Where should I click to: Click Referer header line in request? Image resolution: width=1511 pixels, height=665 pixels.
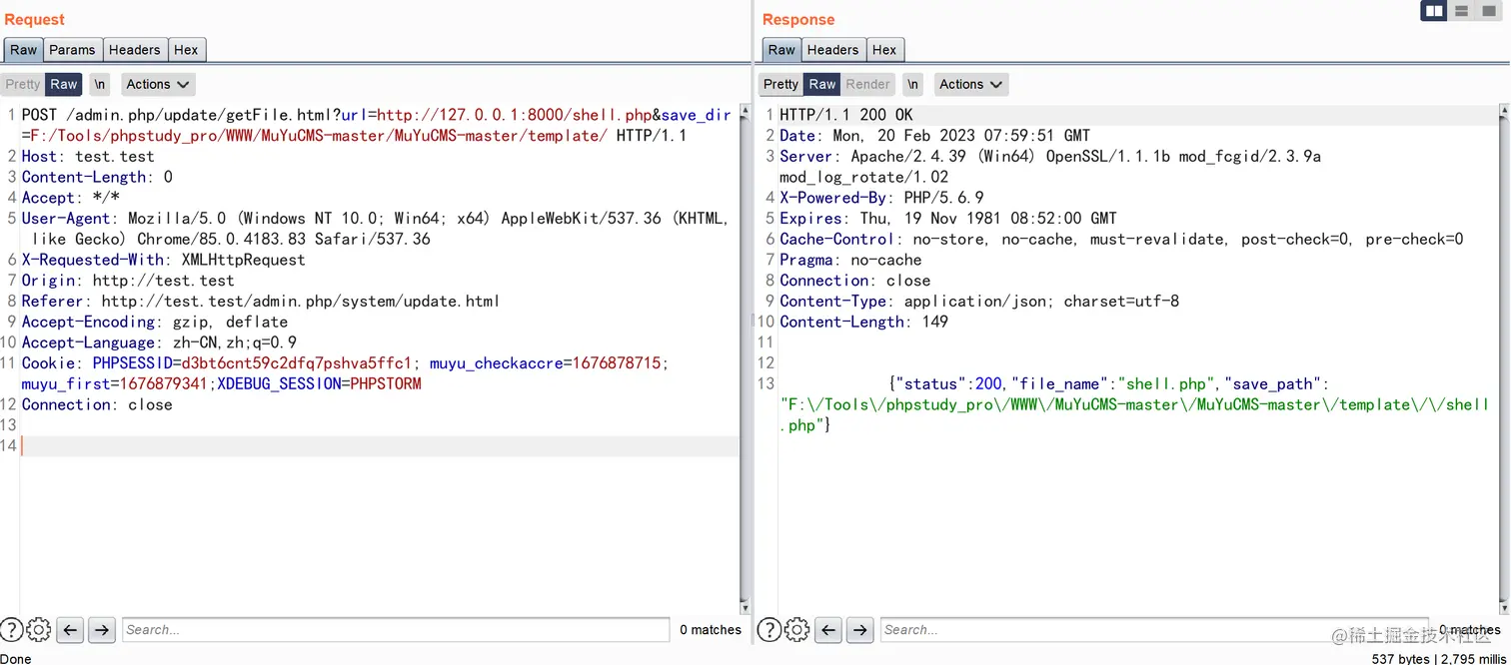pos(261,301)
